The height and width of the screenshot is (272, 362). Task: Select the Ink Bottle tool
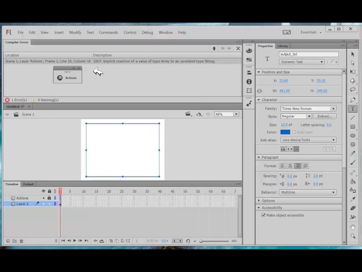click(352, 190)
